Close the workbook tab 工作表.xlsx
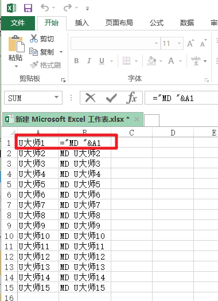 point(137,119)
